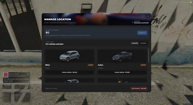Click the Sultan LOCKED badge
This screenshot has height=105, width=193.
tap(143, 65)
